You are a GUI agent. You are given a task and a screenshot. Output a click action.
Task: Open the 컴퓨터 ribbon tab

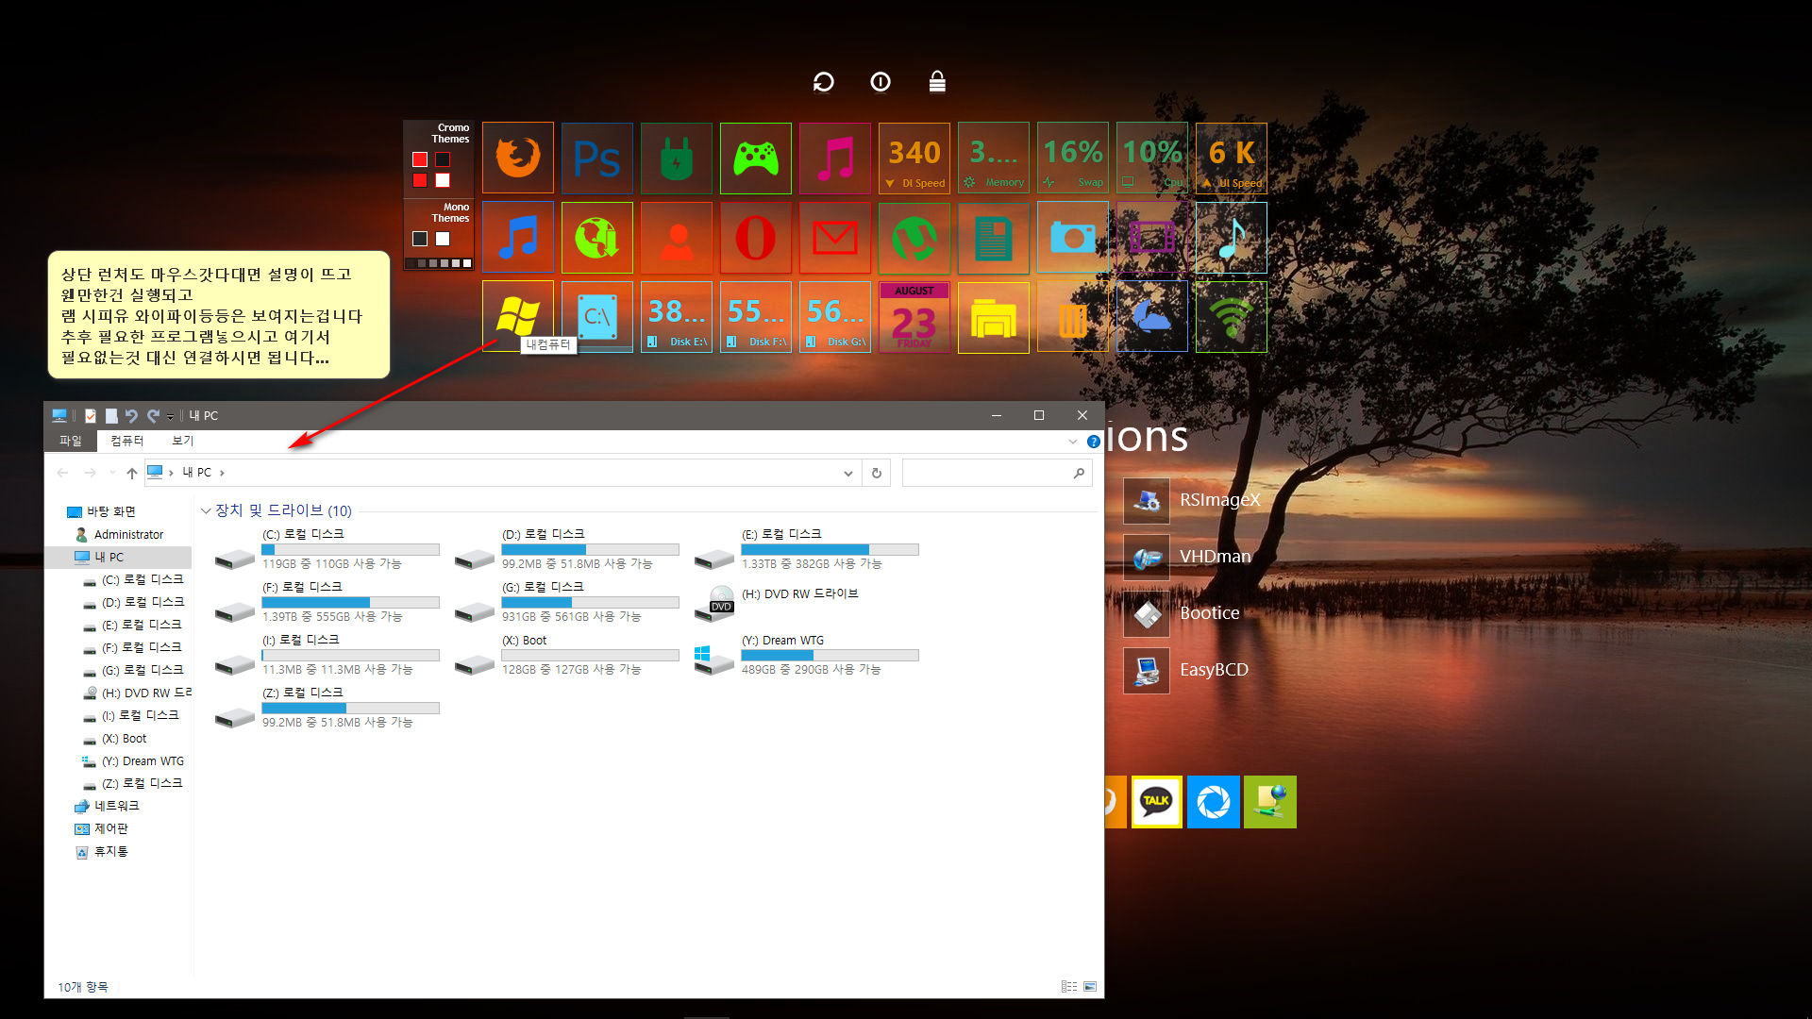click(x=126, y=441)
